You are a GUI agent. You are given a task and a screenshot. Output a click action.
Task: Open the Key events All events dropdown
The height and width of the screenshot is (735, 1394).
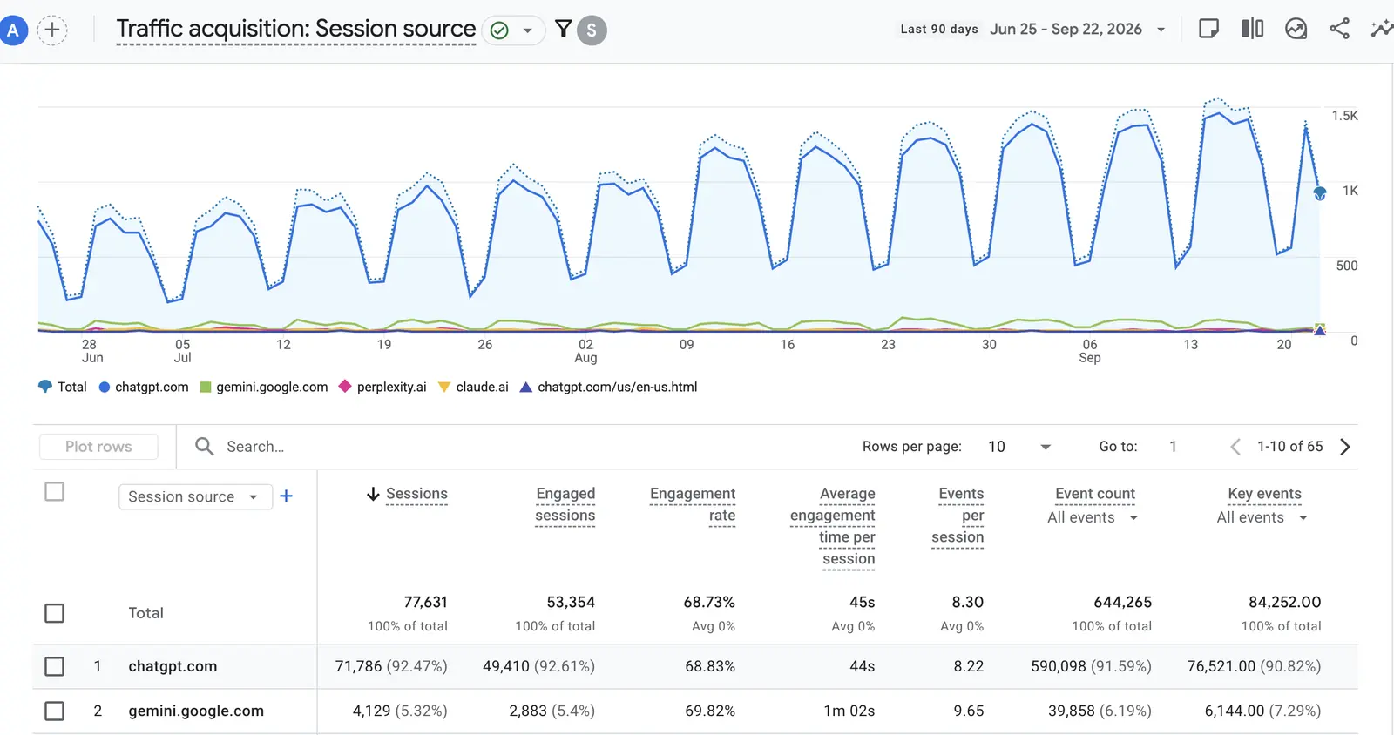coord(1262,517)
